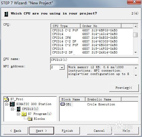Click the CPU Type column header

(65, 26)
